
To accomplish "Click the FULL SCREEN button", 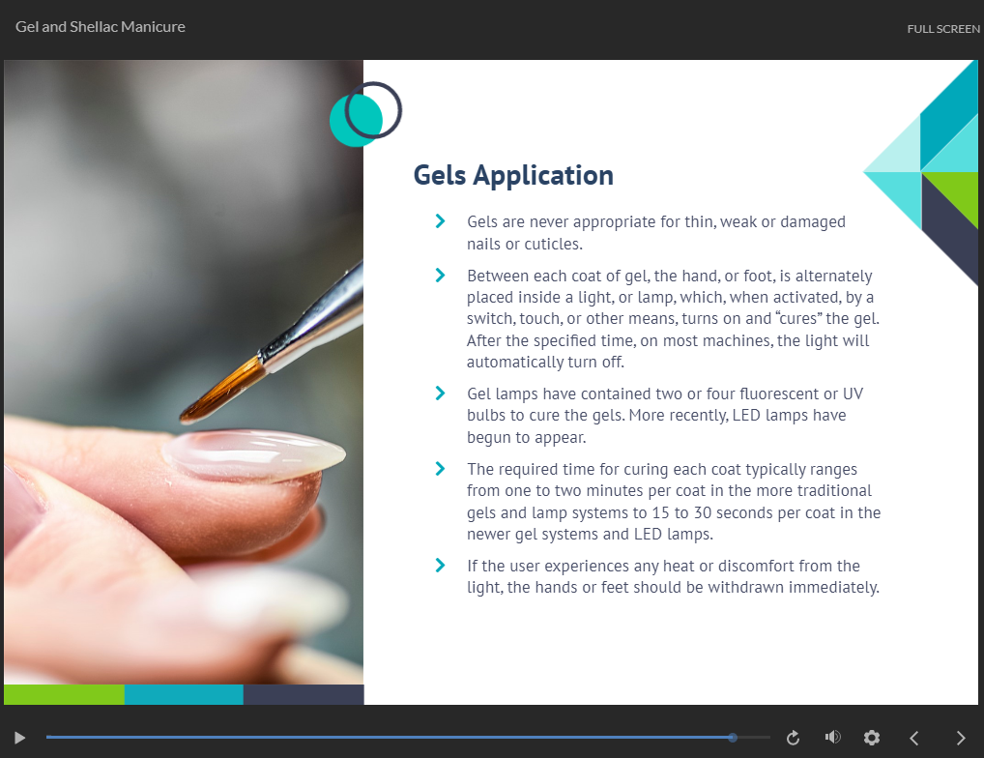I will point(942,29).
